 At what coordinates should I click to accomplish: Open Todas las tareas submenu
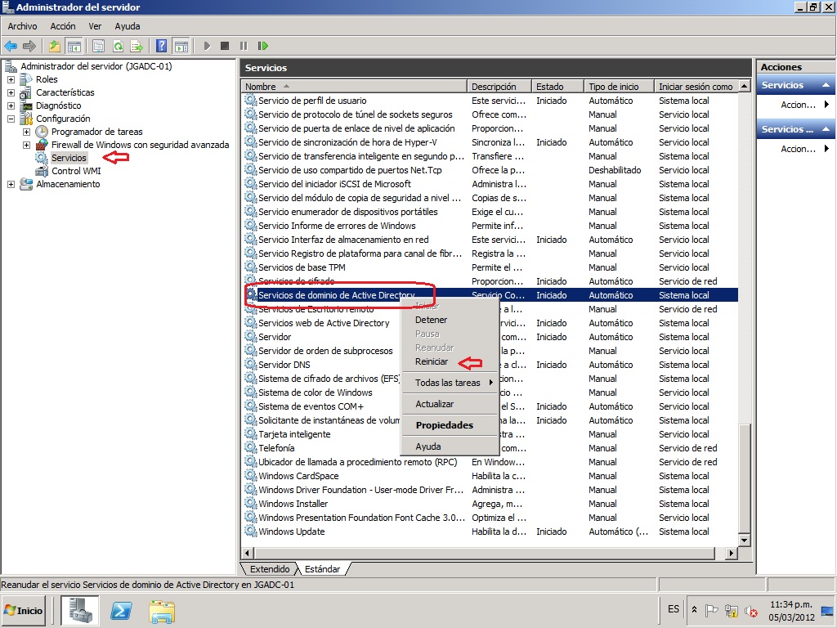point(450,383)
